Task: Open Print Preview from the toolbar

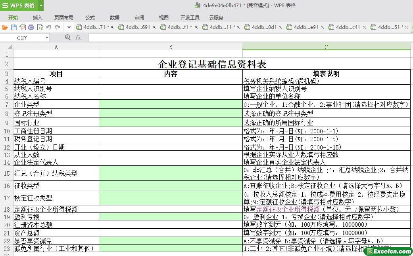Action: coord(40,27)
